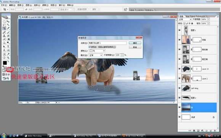Screen dimensions: 221x138
Task: Open the Windows Start menu
Action: [4, 136]
